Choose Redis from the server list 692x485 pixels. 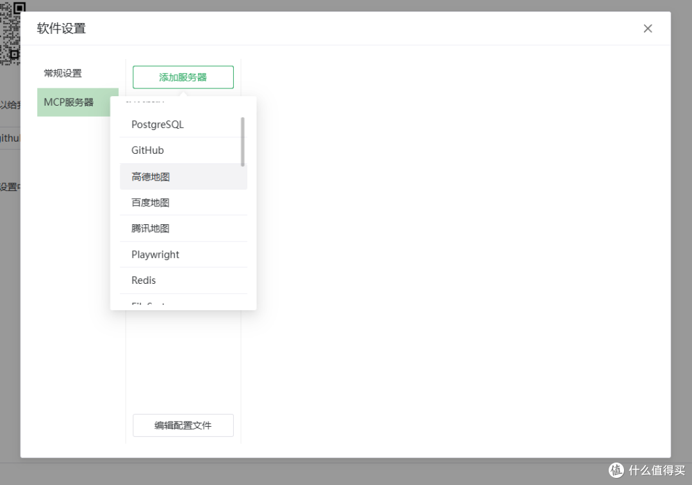click(183, 281)
